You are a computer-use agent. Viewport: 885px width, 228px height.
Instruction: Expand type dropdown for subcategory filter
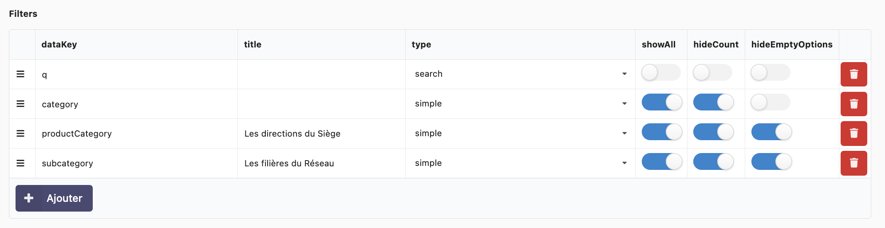click(520, 163)
